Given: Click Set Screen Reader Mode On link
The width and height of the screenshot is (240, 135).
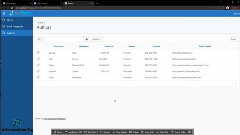Looking at the screenshot, I should coord(54,118).
